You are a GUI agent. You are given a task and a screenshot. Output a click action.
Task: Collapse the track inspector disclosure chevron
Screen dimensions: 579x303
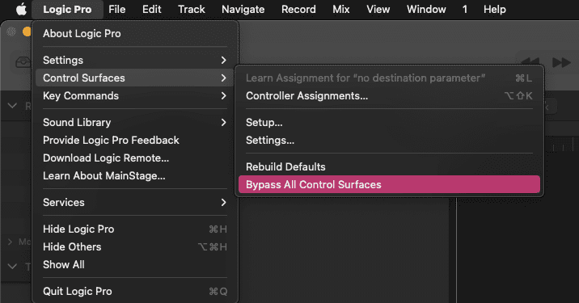12,266
